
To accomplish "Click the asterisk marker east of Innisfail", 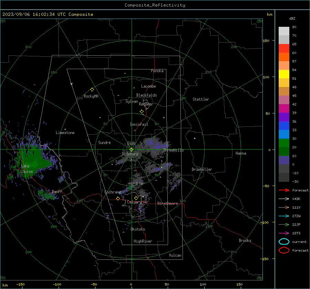I will (164, 118).
